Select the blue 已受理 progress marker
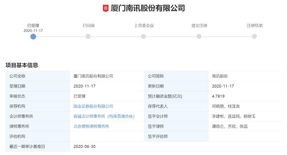This screenshot has width=287, height=155. [x=33, y=36]
